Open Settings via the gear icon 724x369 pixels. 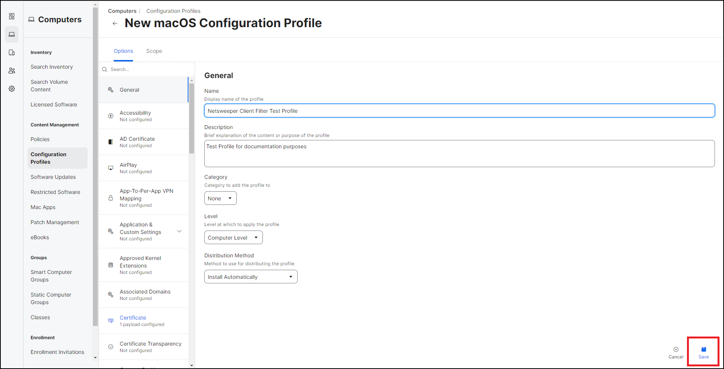point(12,89)
